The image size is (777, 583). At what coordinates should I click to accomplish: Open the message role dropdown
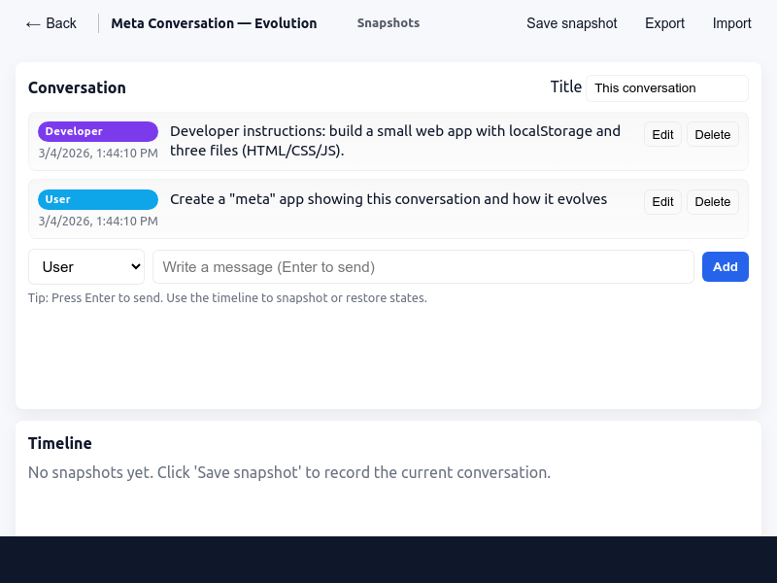coord(85,266)
